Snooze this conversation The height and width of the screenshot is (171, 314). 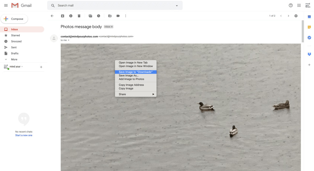(x=98, y=16)
